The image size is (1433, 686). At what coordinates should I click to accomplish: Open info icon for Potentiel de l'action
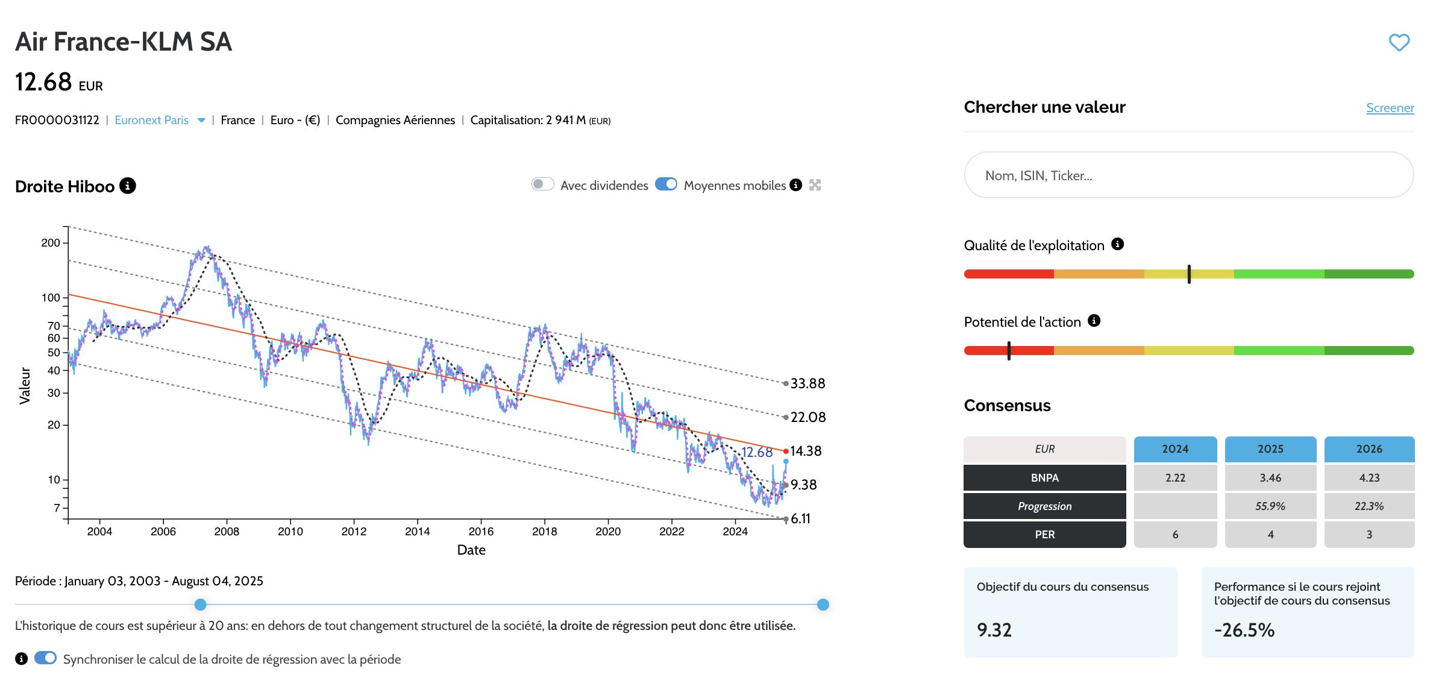tap(1094, 321)
